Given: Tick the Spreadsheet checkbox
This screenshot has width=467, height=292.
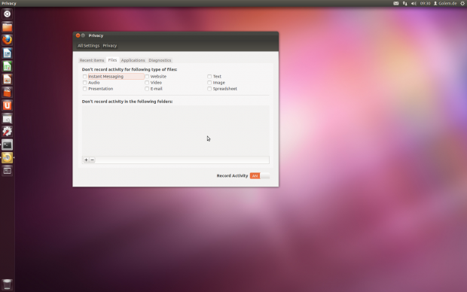Looking at the screenshot, I should (209, 89).
